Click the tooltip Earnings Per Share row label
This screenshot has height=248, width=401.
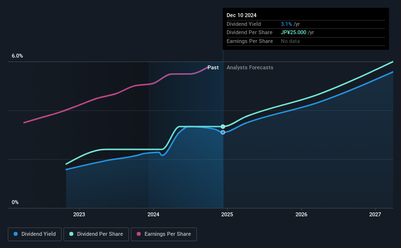(250, 41)
